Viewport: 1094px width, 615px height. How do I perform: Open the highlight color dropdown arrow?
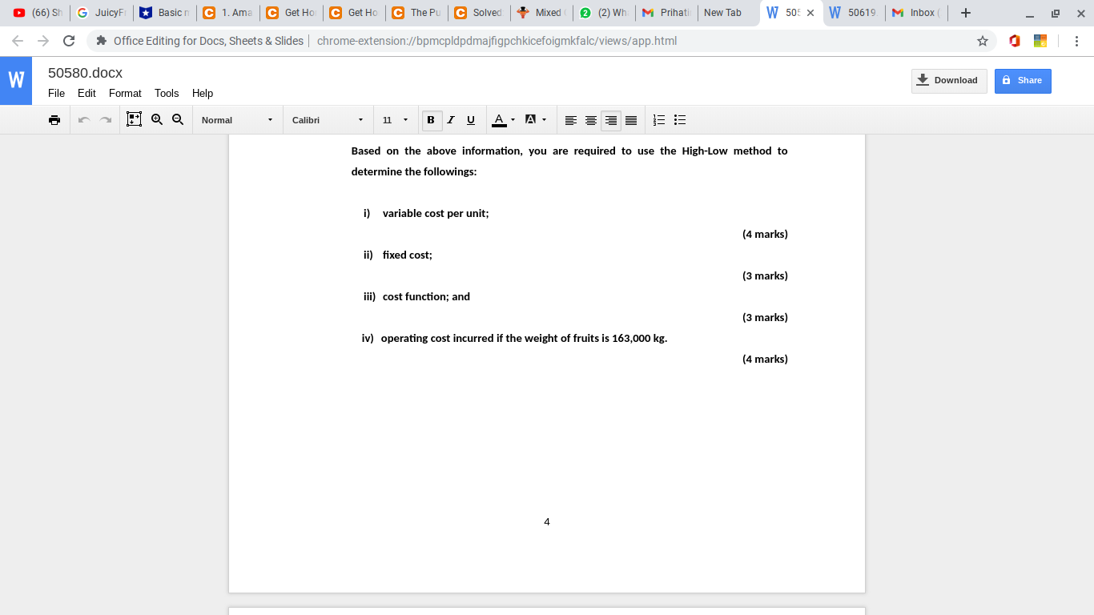(x=545, y=120)
